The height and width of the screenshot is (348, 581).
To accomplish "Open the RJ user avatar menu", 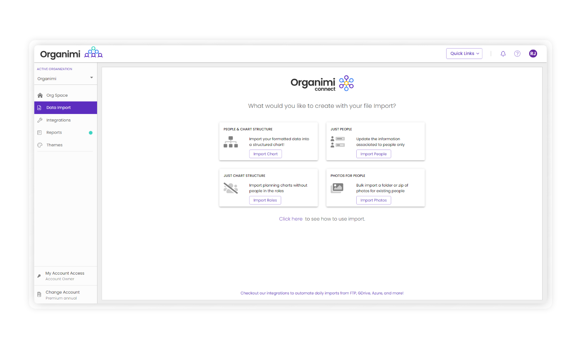I will (x=533, y=54).
